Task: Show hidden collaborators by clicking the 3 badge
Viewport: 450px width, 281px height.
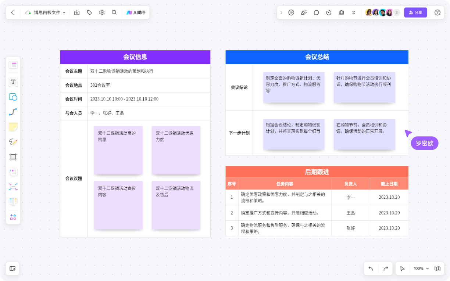Action: [396, 12]
